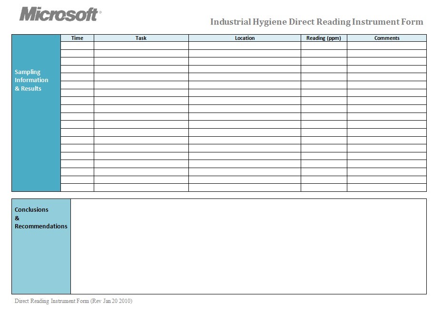Click the Conclusions & Recommendations label

[41, 218]
